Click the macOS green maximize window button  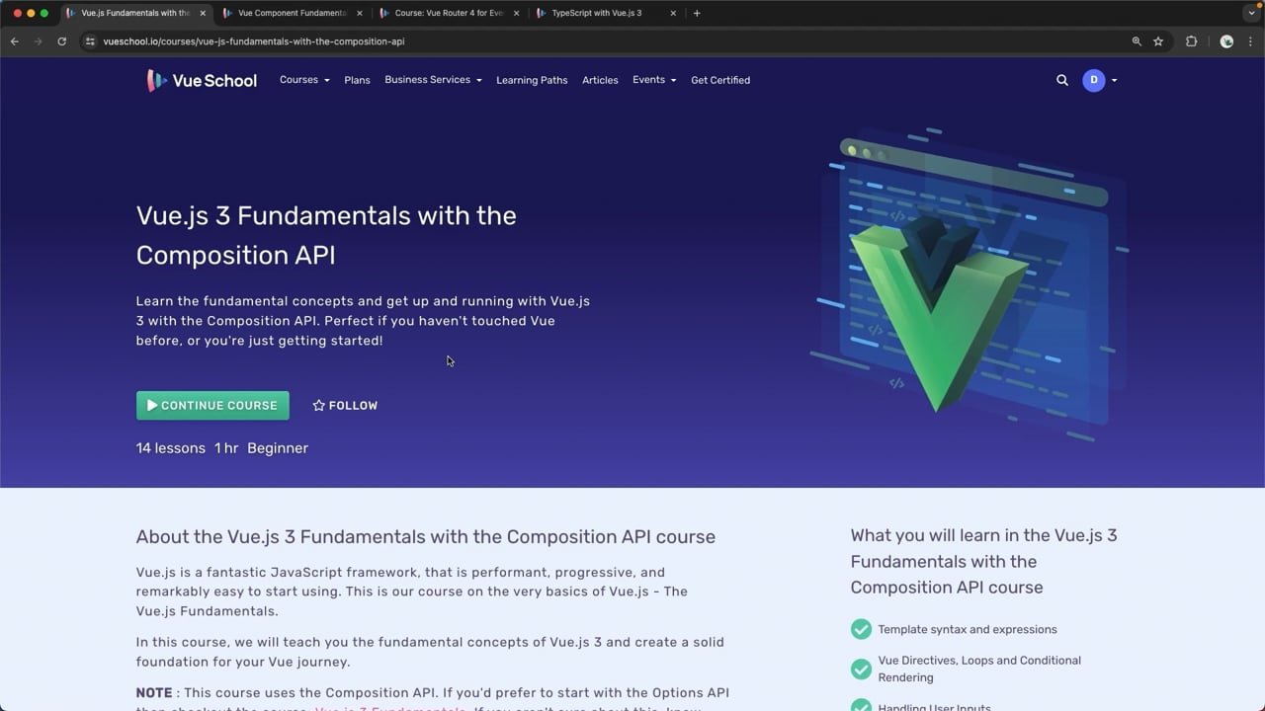43,13
